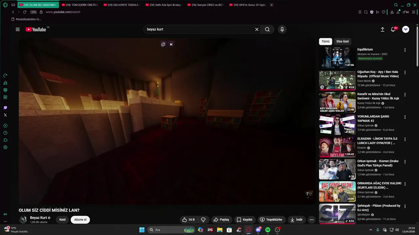Skip to next video with overlay icon
The image size is (419, 235).
[171, 44]
